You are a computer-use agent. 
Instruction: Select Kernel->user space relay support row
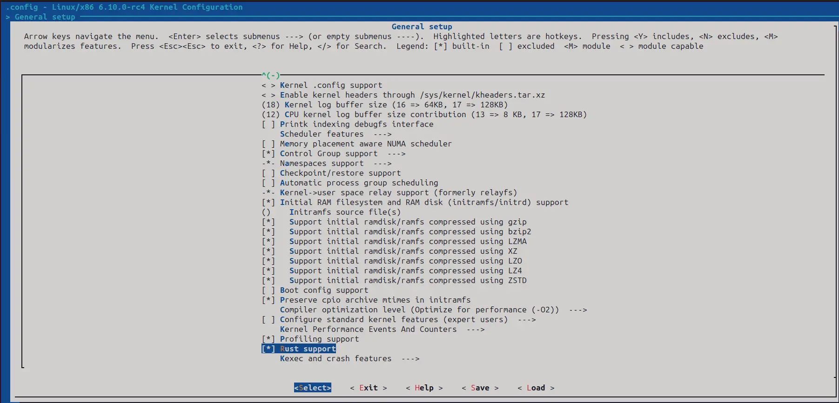click(389, 192)
